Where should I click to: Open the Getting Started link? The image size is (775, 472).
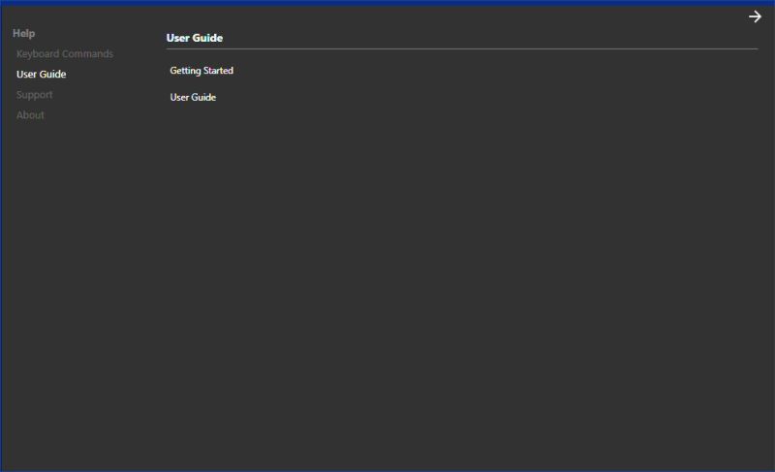click(x=201, y=71)
